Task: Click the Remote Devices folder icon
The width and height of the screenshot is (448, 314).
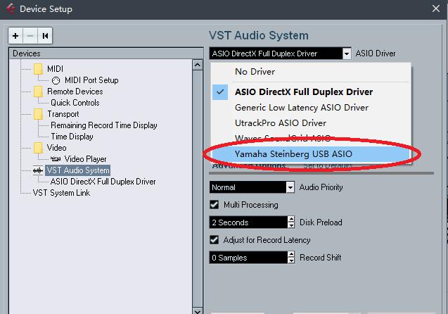Action: pos(38,92)
